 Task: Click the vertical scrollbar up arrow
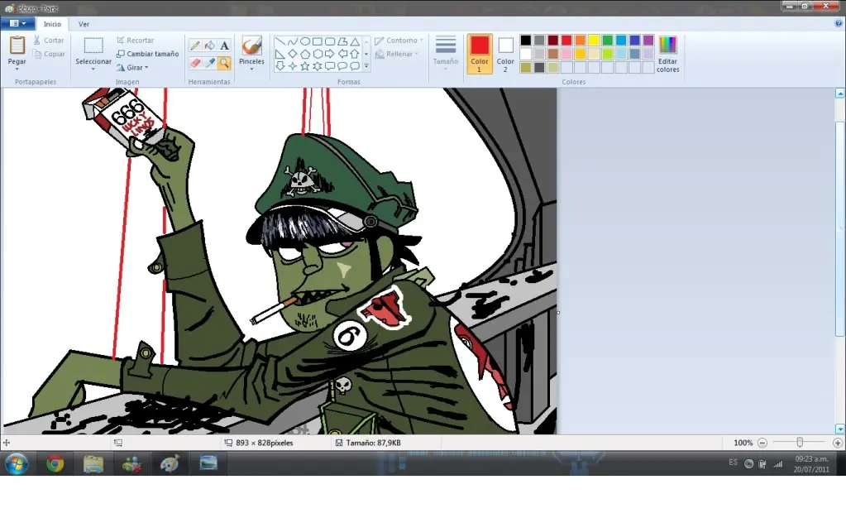click(839, 93)
